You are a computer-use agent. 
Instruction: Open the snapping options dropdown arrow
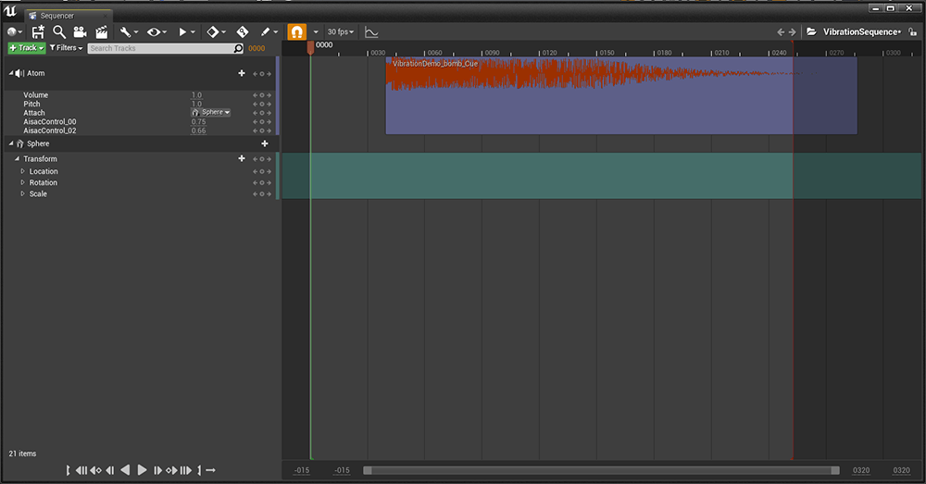(x=316, y=31)
